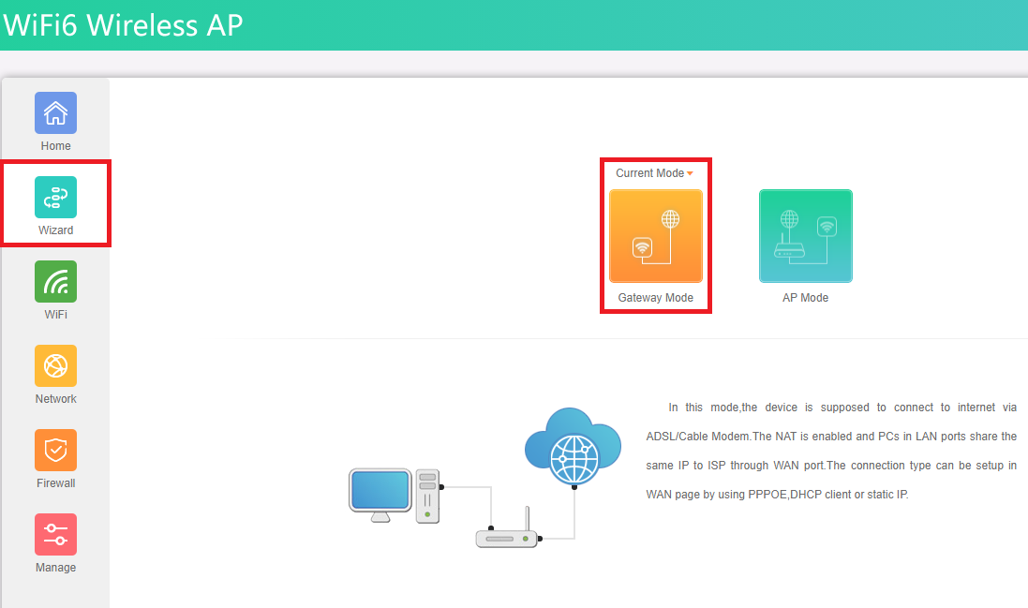Viewport: 1028px width, 608px height.
Task: Select the orange Gateway Mode tile
Action: coord(655,236)
